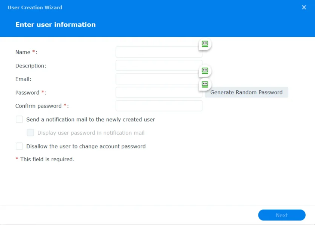The image size is (315, 225).
Task: Tick Display user password in notification mail
Action: tap(30, 133)
